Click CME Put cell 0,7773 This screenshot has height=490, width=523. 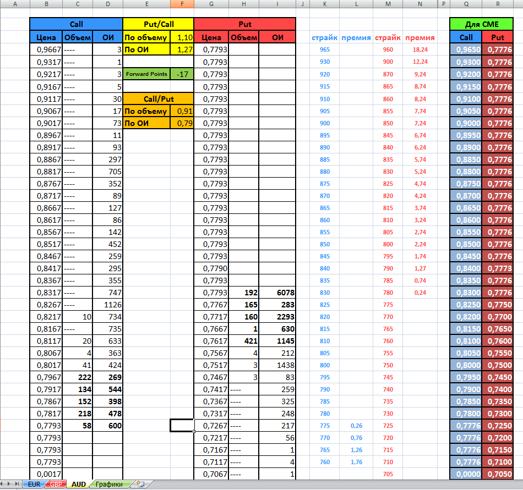[497, 268]
